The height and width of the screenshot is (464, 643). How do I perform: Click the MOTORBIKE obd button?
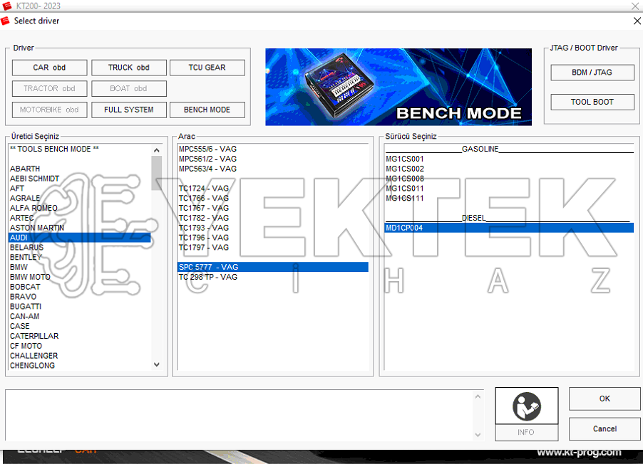pyautogui.click(x=50, y=110)
